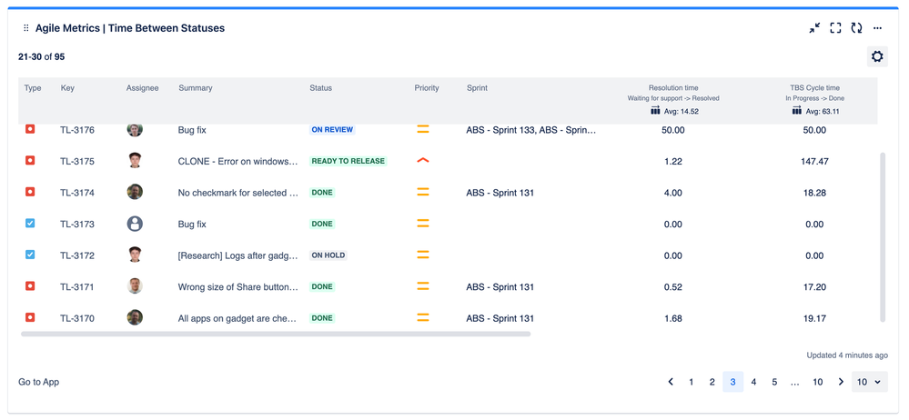Go to next page arrow

pos(841,382)
